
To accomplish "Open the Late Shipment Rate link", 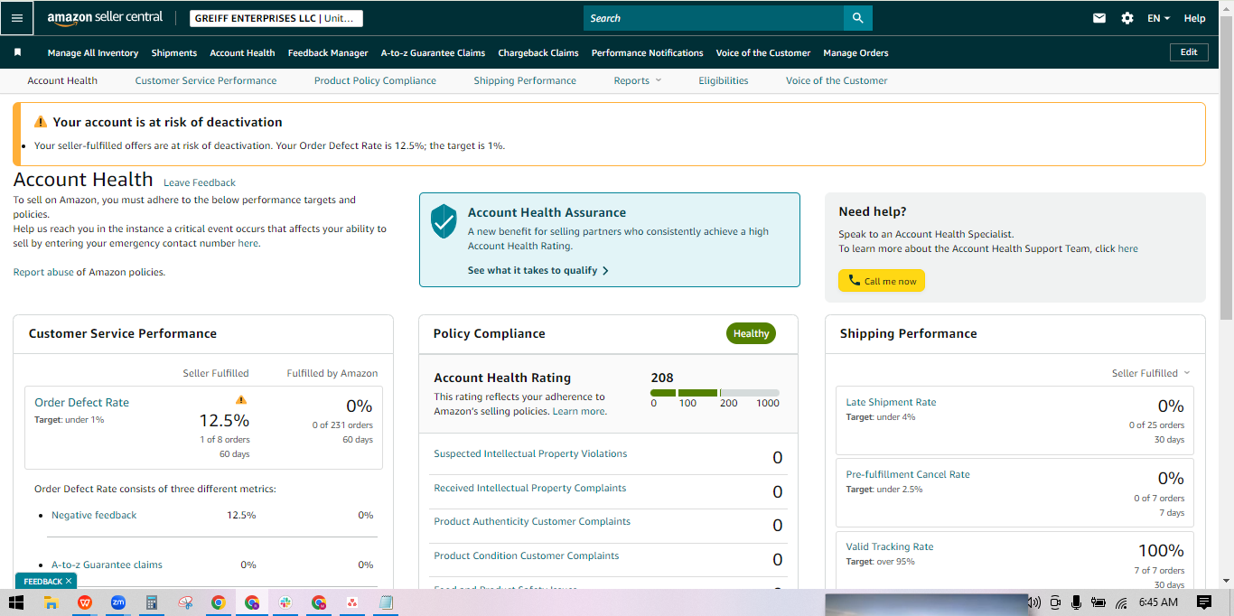I will [x=891, y=402].
